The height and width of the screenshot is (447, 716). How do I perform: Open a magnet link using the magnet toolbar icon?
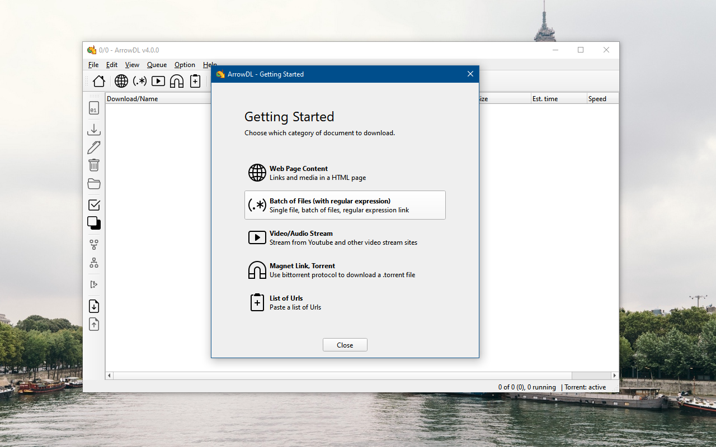click(x=176, y=81)
